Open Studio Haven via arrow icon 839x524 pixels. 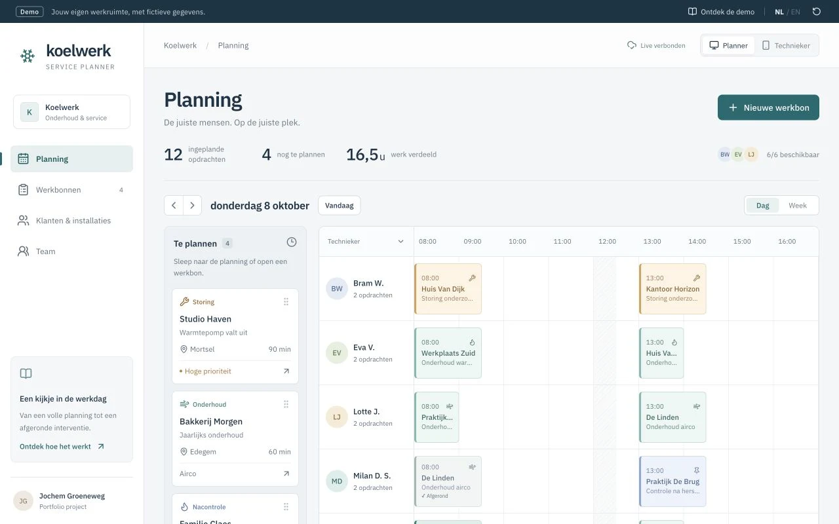tap(286, 371)
